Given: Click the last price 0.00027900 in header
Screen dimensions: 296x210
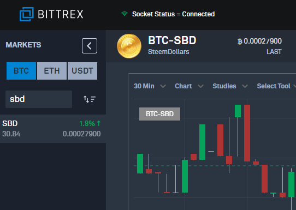Looking at the screenshot, I should [263, 41].
